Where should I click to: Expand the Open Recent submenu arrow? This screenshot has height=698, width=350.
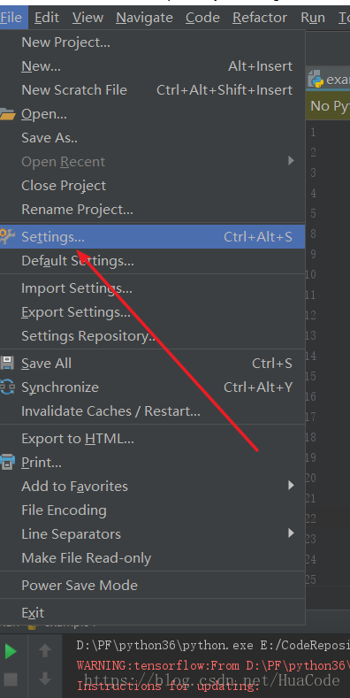point(292,161)
